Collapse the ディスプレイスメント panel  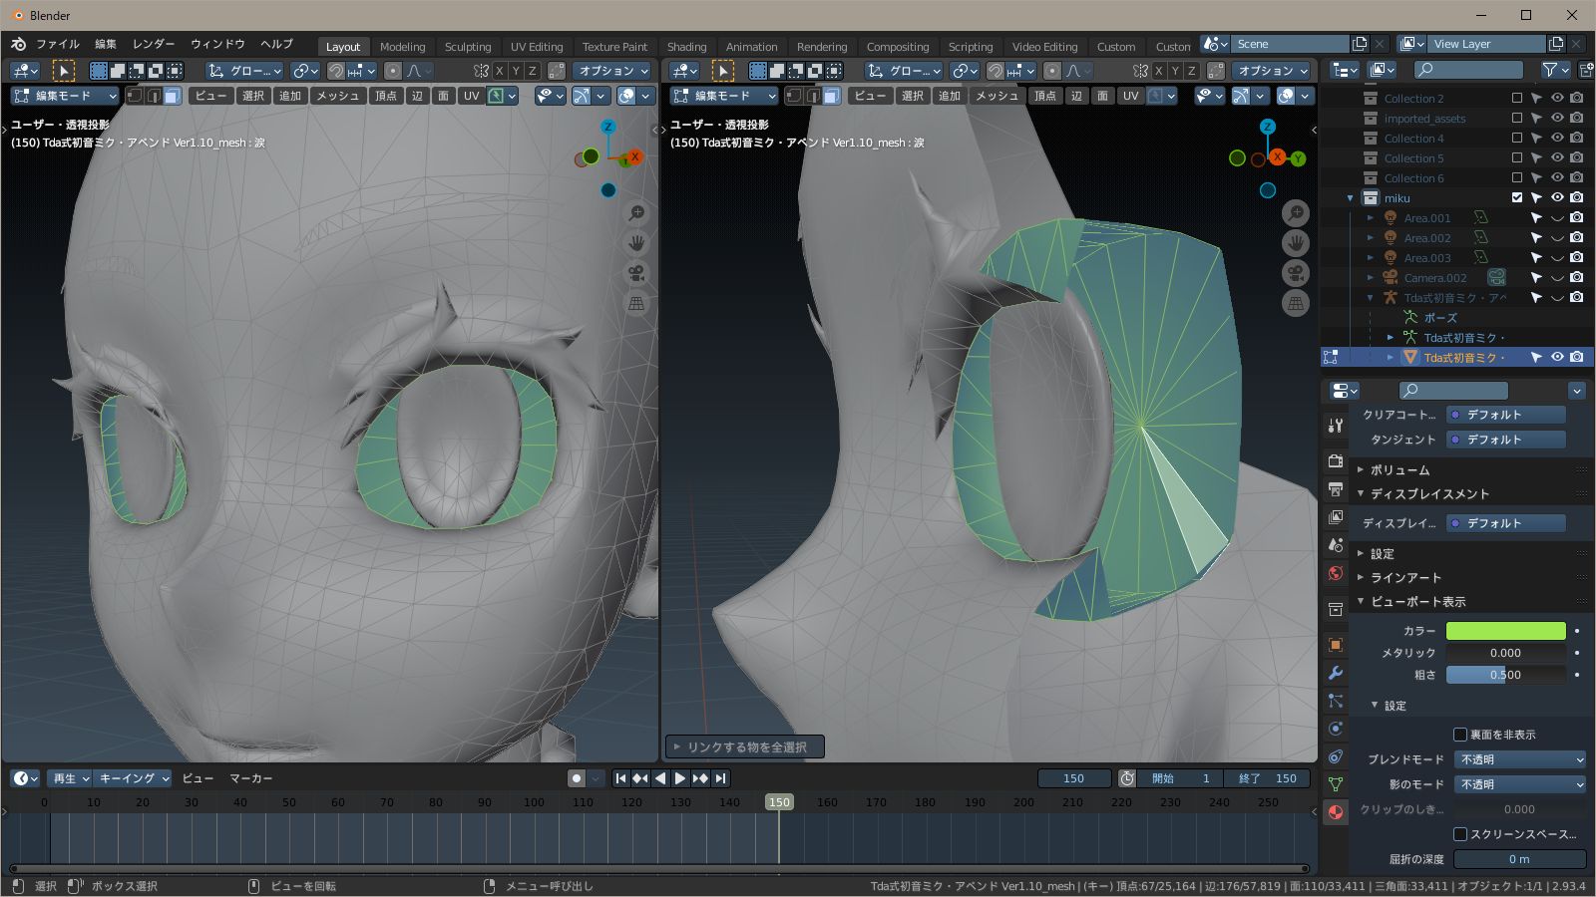(1428, 493)
